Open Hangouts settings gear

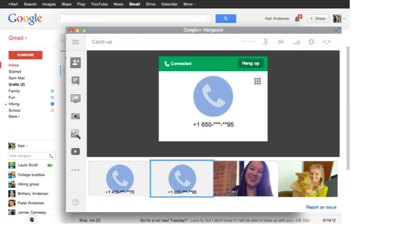[x=311, y=42]
